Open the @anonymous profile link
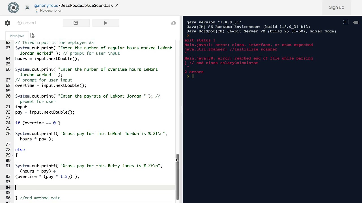This screenshot has width=362, height=203. pos(46,5)
